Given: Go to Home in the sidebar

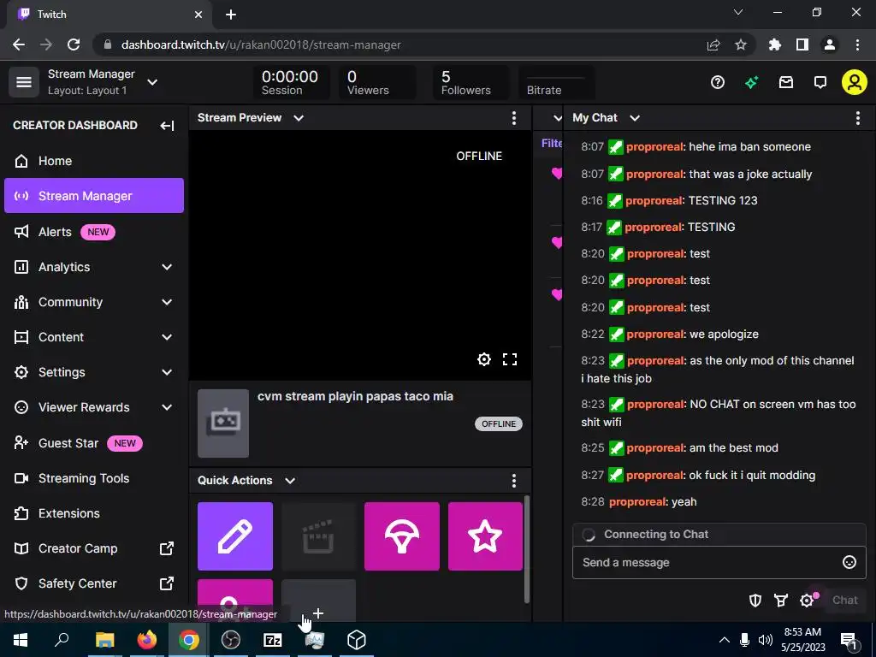Looking at the screenshot, I should [x=94, y=161].
